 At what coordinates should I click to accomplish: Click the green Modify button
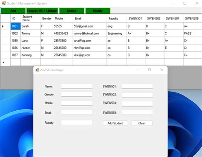point(98,11)
